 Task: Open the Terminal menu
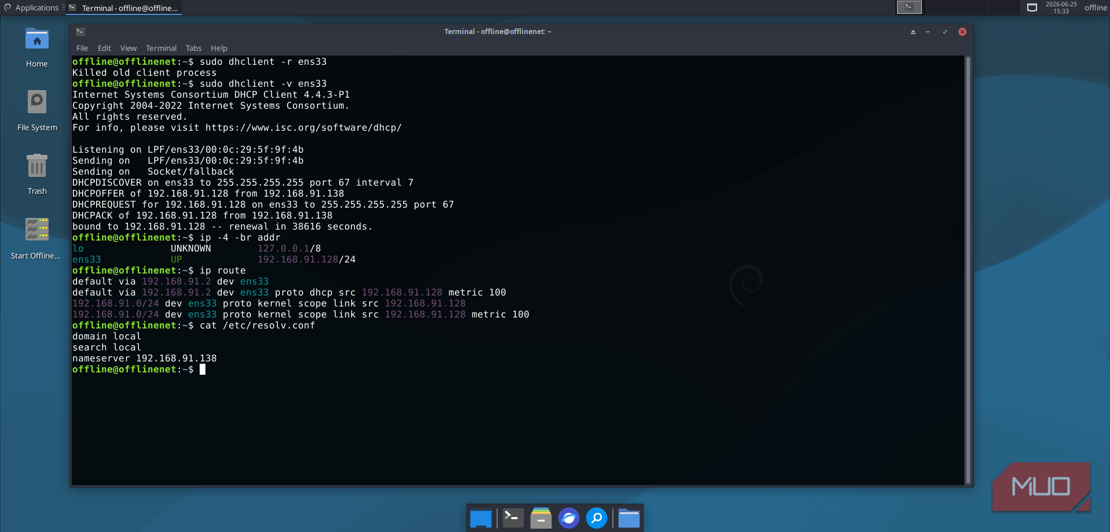tap(161, 48)
